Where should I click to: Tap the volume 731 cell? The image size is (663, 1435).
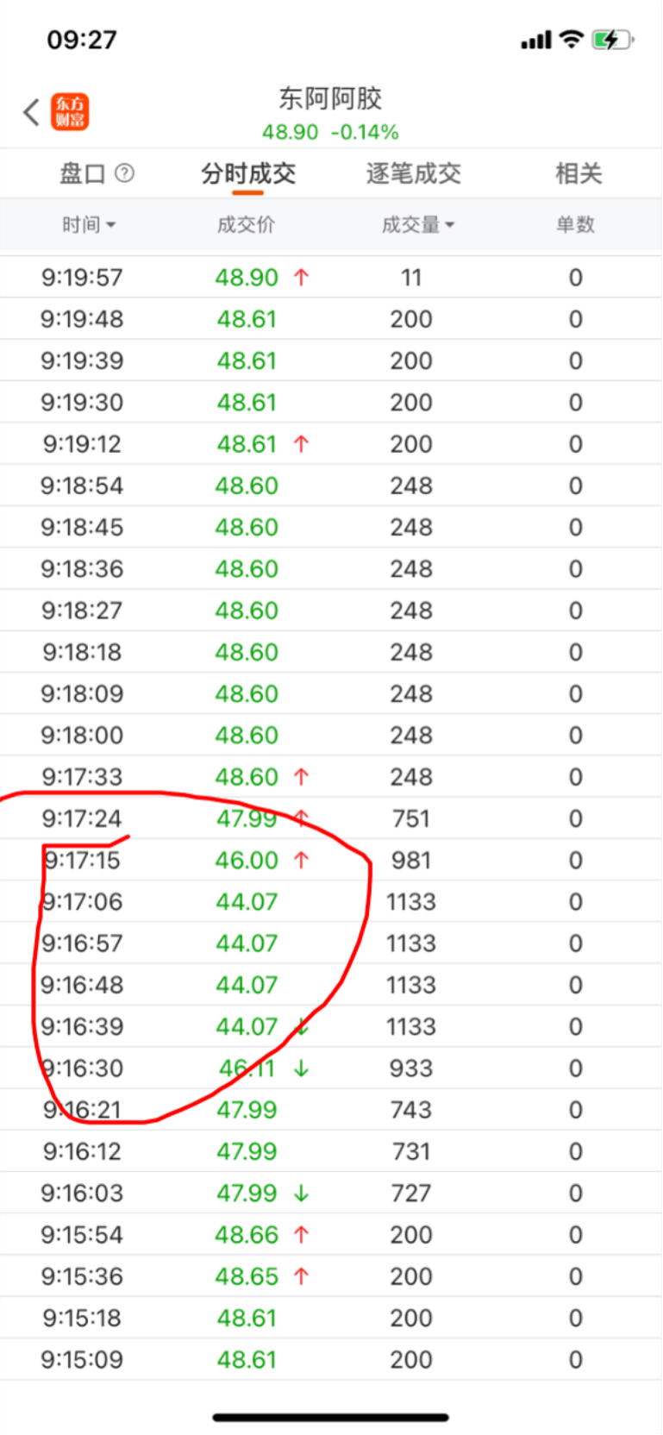click(411, 1151)
